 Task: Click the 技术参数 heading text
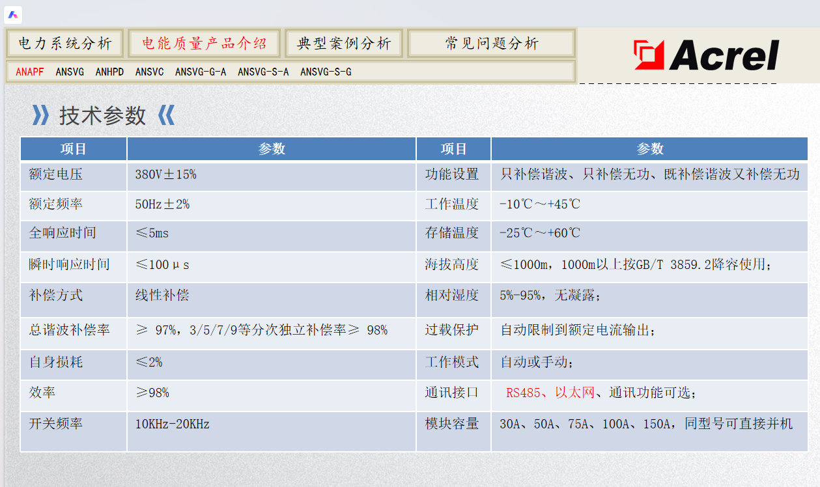point(102,116)
